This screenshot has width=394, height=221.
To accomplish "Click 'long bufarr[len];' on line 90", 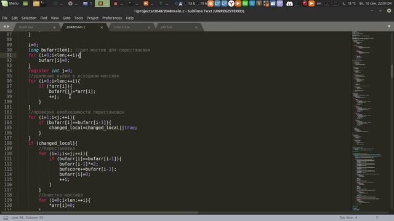I will 50,50.
